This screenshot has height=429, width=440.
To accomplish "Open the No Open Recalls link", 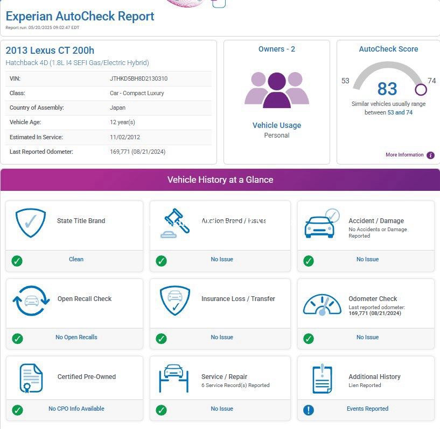I will click(76, 337).
